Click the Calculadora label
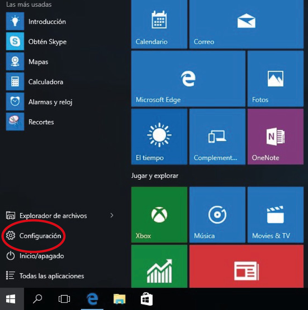 coord(46,82)
